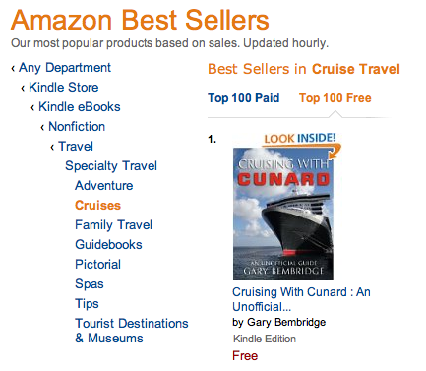The image size is (426, 371).
Task: Open the Kindle eBooks category
Action: [80, 107]
